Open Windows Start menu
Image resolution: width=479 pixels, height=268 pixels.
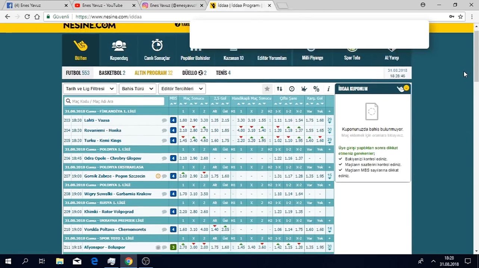tap(8, 261)
